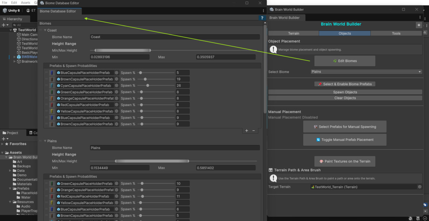Remove a prefab entry from Coast list
This screenshot has height=221, width=429.
254,131
